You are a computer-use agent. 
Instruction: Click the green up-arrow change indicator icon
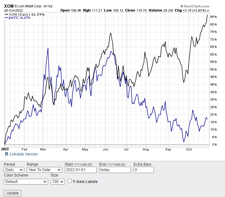[208, 11]
